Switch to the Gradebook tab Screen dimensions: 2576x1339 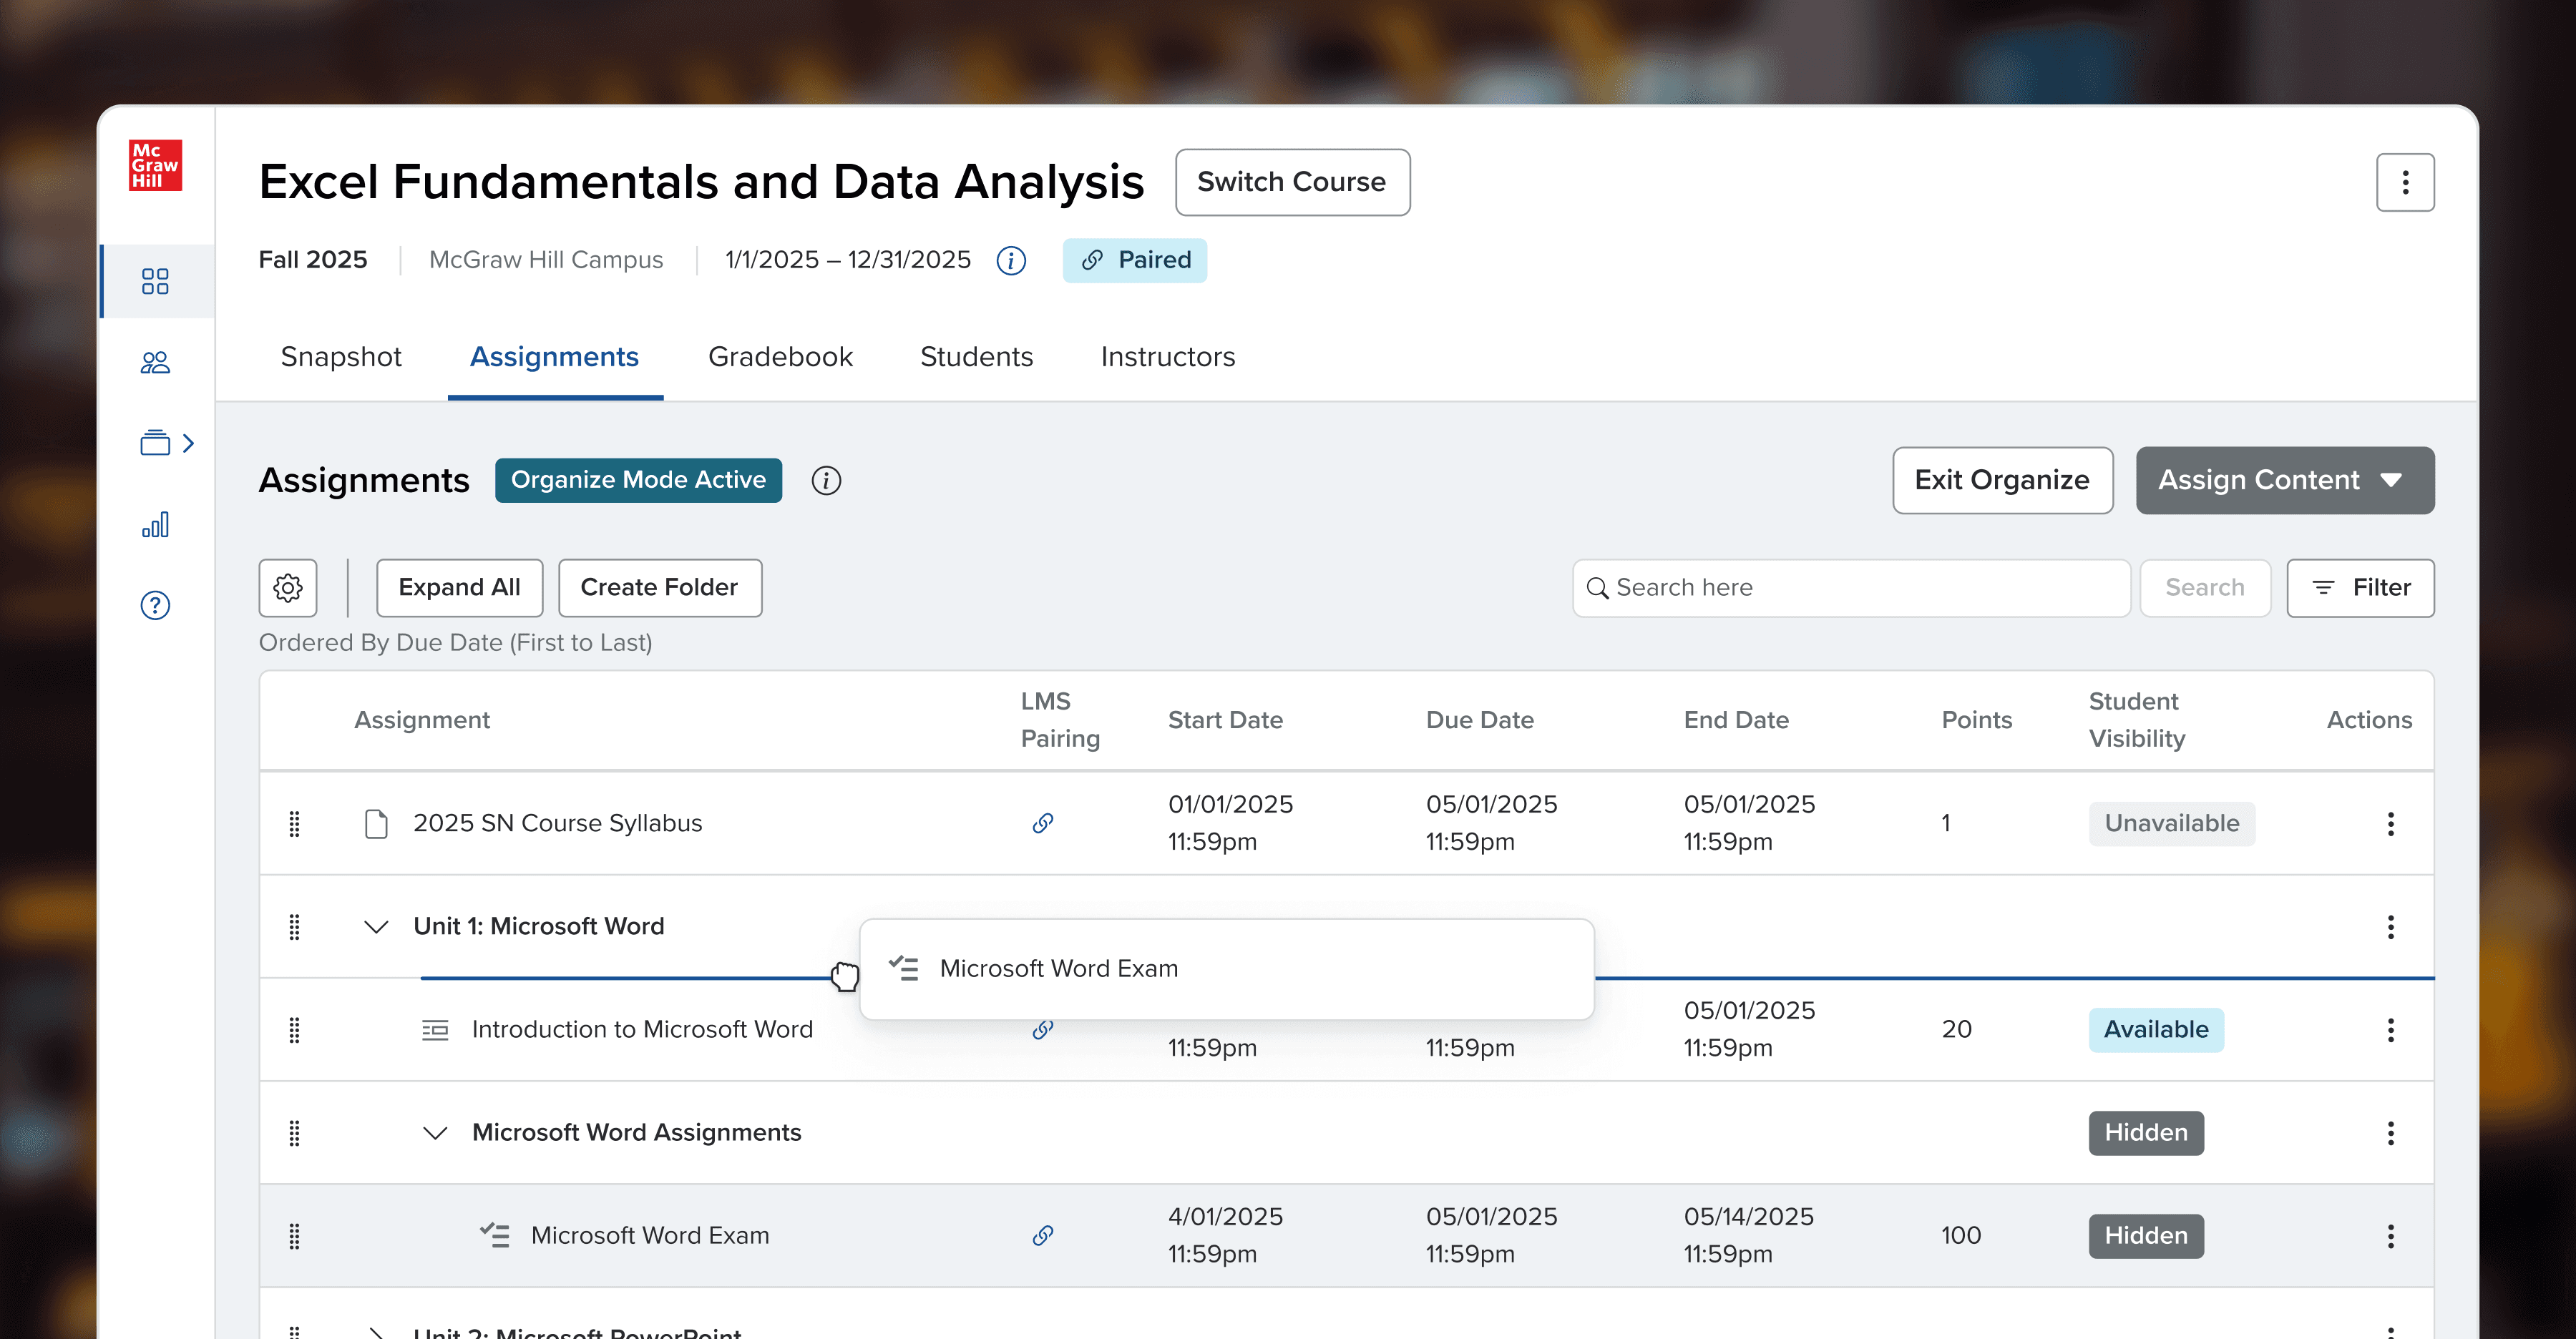point(780,357)
